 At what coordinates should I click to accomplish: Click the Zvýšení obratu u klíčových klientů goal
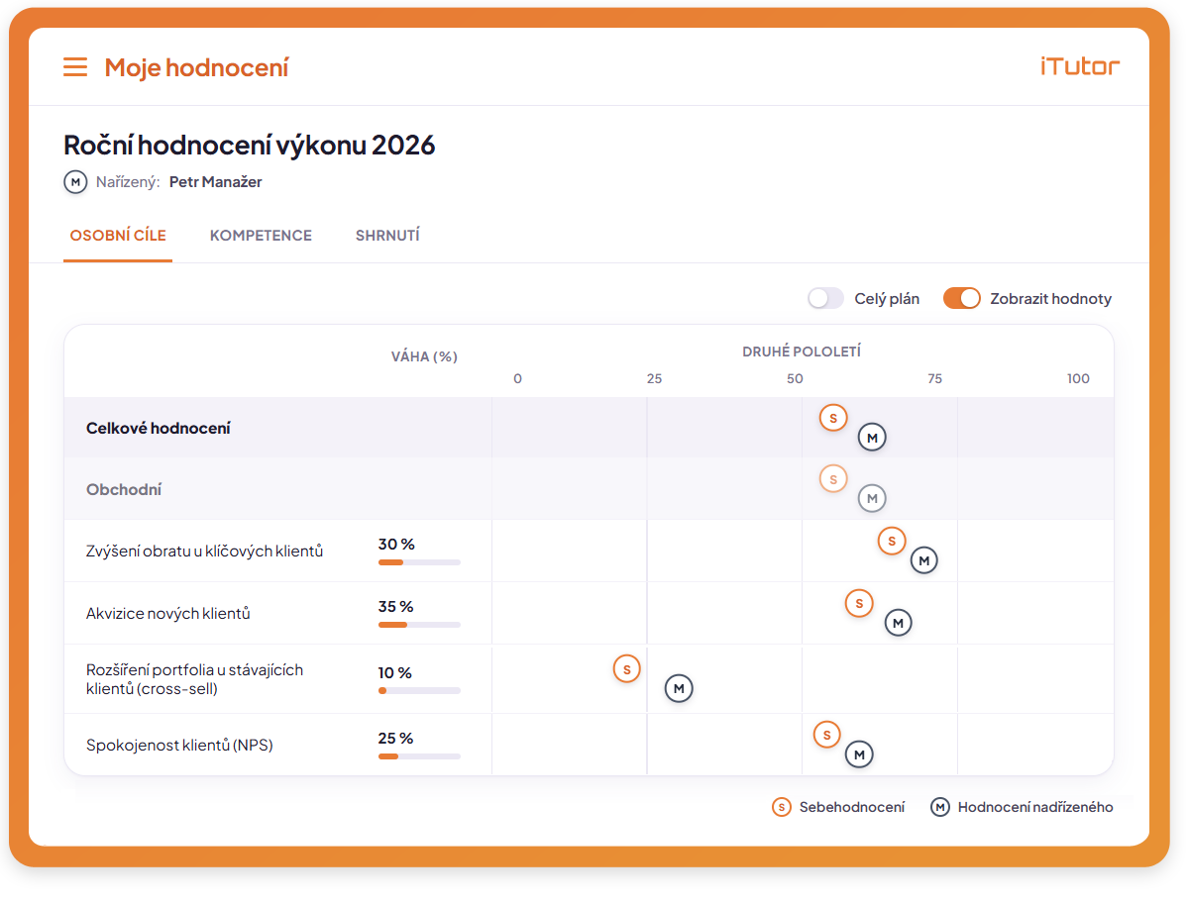204,552
